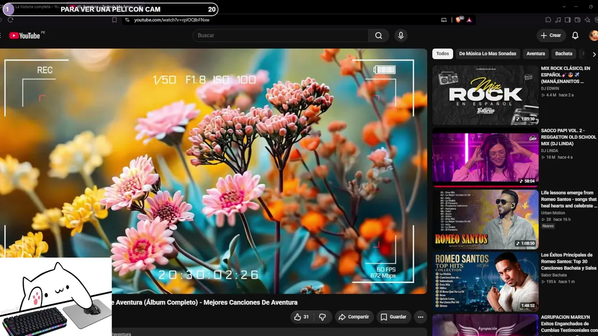
Task: Click the Mix Rock en Español thumbnail
Action: (x=485, y=95)
